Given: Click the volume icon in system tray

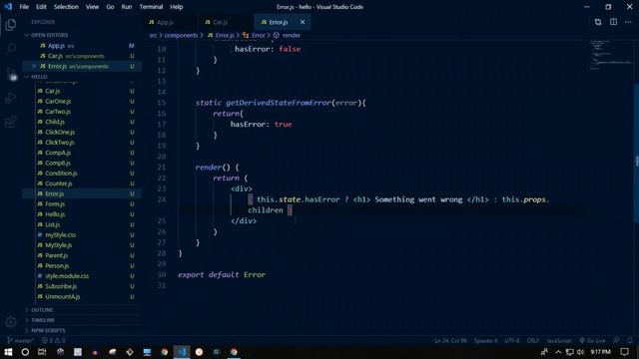Looking at the screenshot, I should [581, 352].
